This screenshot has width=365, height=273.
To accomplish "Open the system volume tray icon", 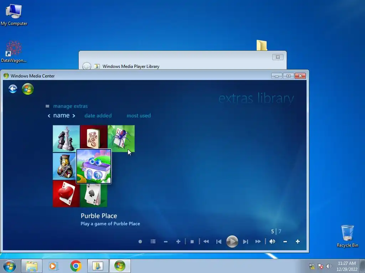I will (329, 266).
